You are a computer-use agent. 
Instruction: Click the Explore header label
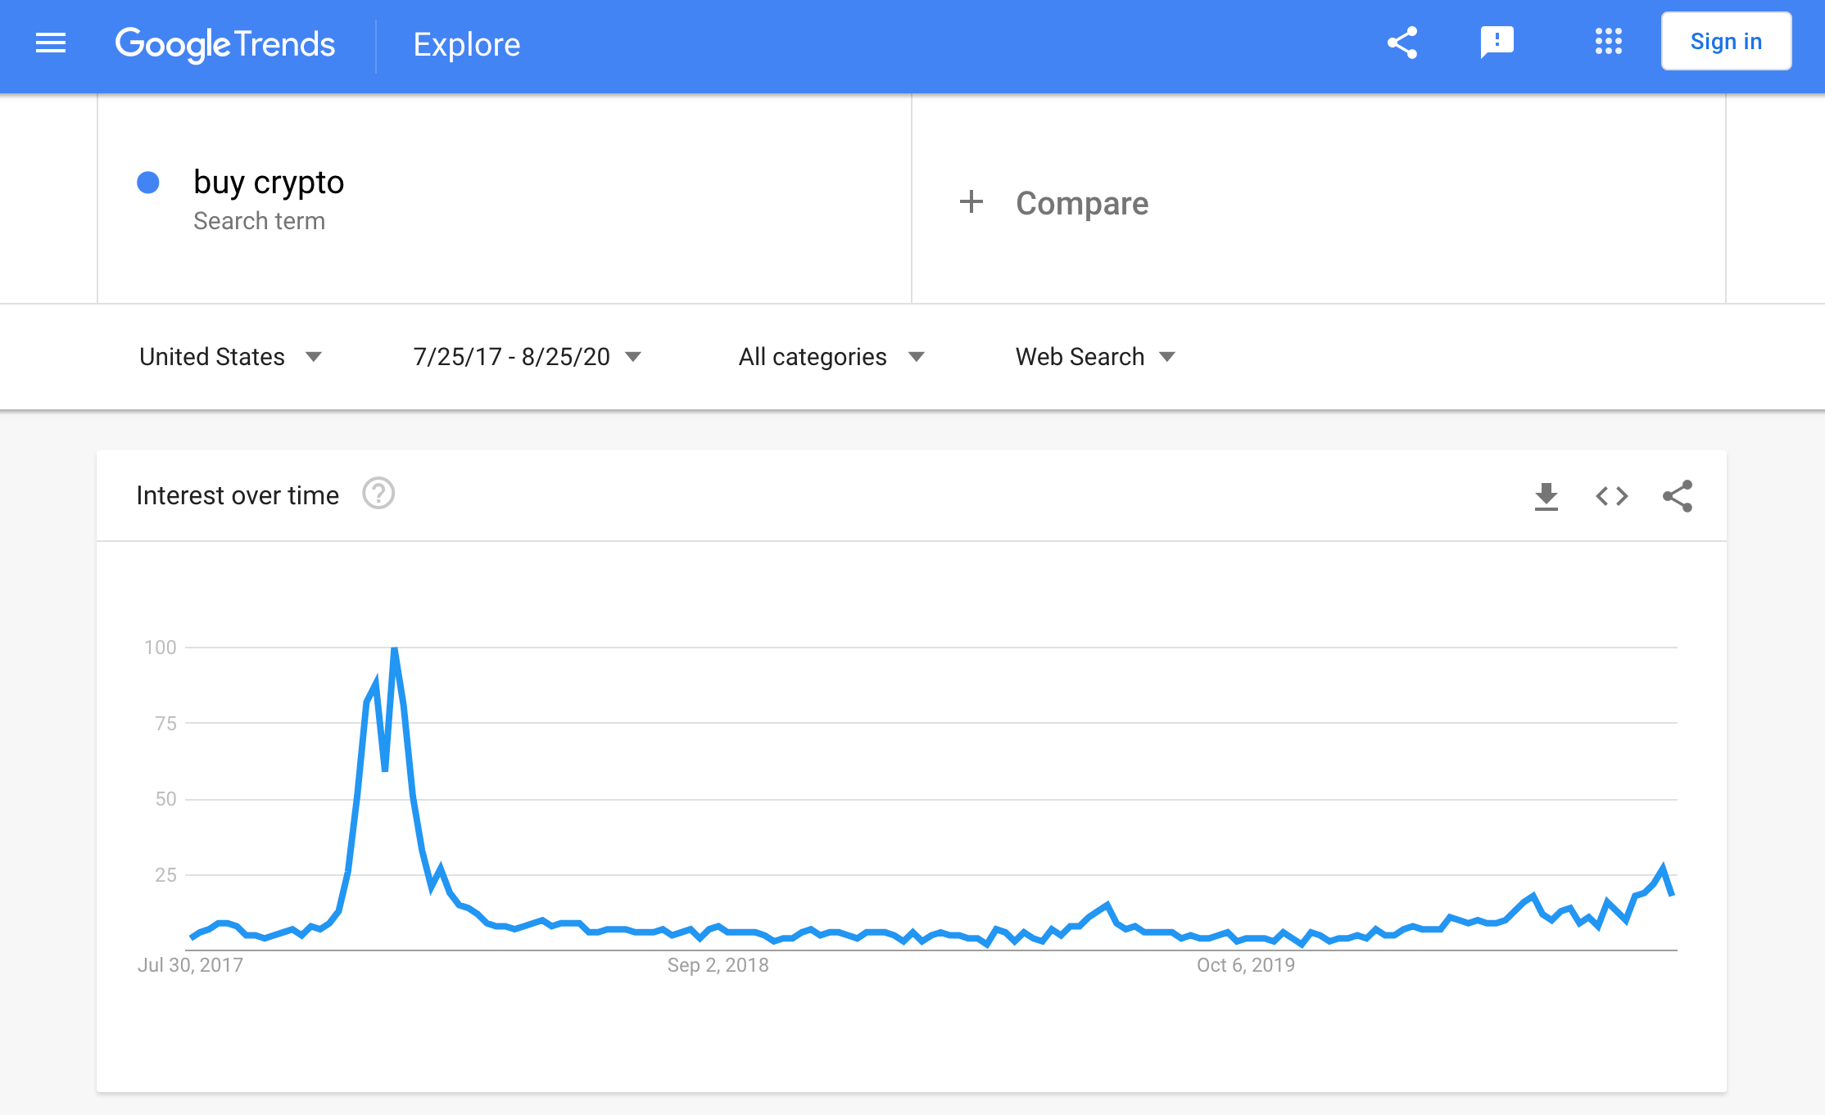click(467, 44)
